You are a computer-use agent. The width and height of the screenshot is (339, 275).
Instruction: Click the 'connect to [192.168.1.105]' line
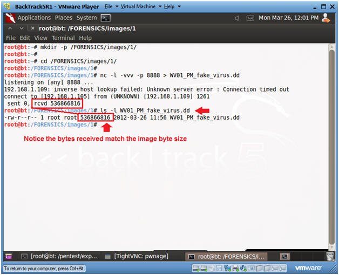coord(107,97)
